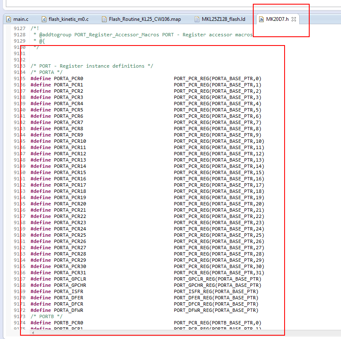Viewport: 341px width, 339px height.
Task: Click the PORTB_PCR0 define name
Action: (x=69, y=323)
